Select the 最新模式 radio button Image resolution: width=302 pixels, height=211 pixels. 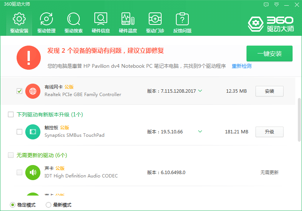click(x=48, y=205)
